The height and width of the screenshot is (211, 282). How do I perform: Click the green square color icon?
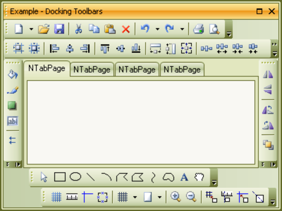[12, 105]
